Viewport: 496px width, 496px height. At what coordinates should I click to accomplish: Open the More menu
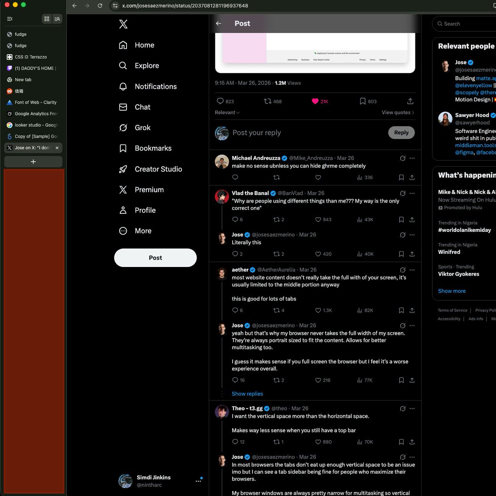point(135,231)
